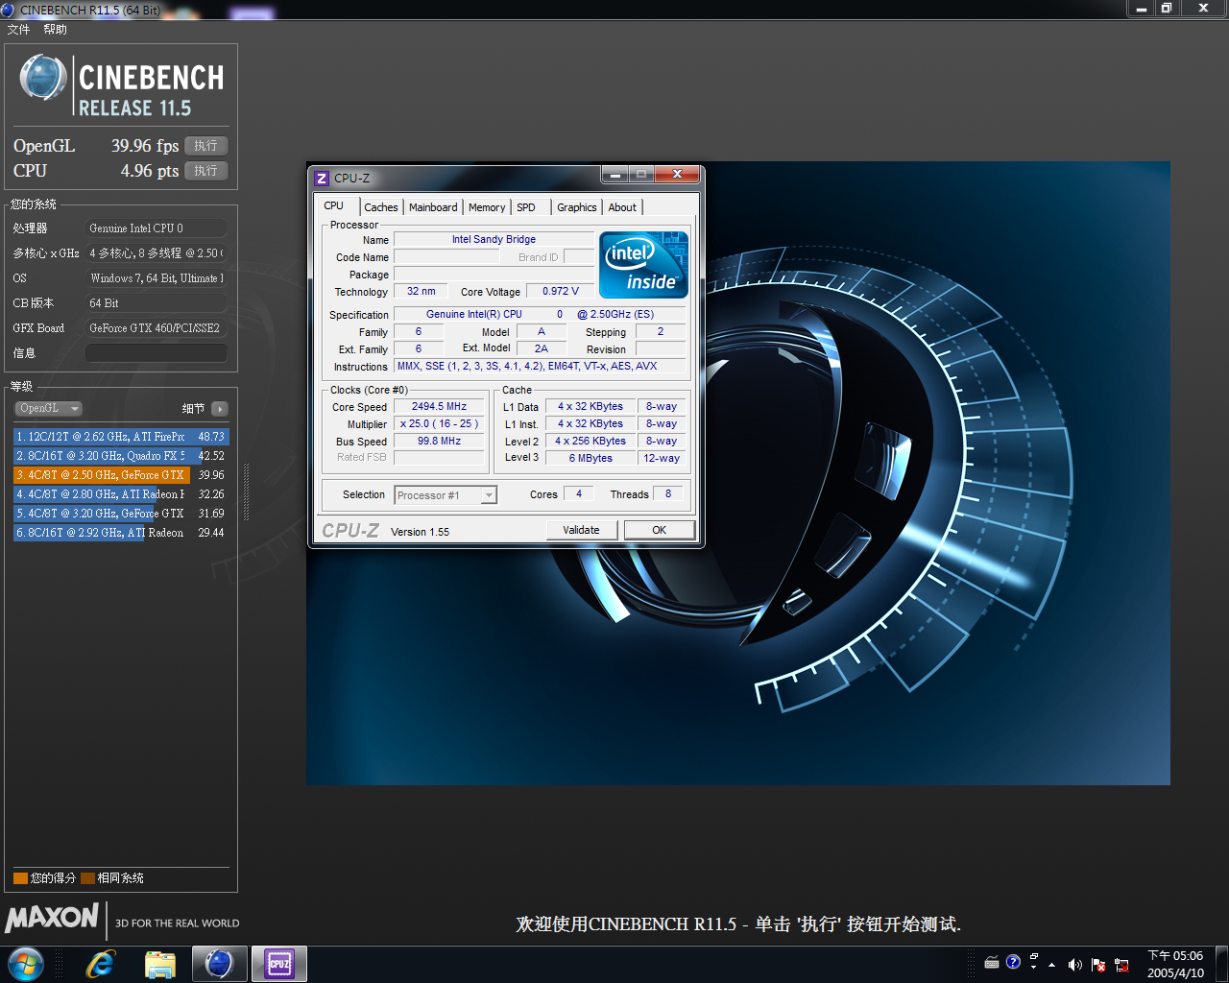Image resolution: width=1229 pixels, height=983 pixels.
Task: Click the volume speaker tray icon
Action: click(x=1074, y=965)
